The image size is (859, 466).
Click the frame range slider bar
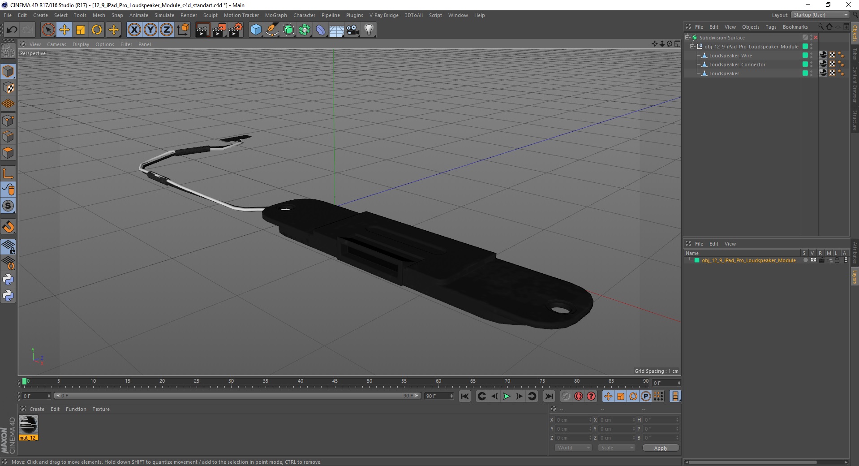(237, 396)
